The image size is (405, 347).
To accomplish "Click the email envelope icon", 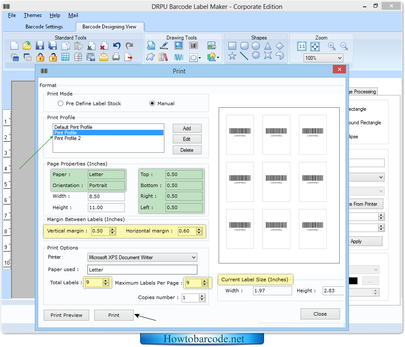I will pyautogui.click(x=104, y=57).
